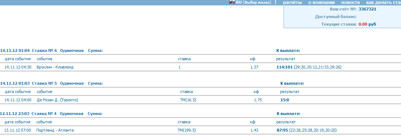The width and height of the screenshot is (401, 137).
Task: Click К выплате label of bet № 6
Action: (x=288, y=50)
